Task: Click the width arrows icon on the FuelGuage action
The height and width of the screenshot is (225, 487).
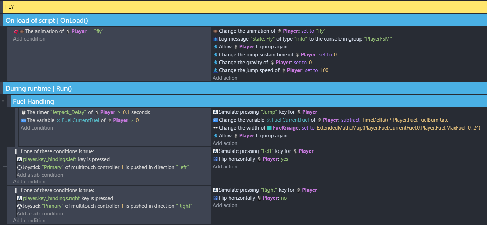Action: pos(215,128)
